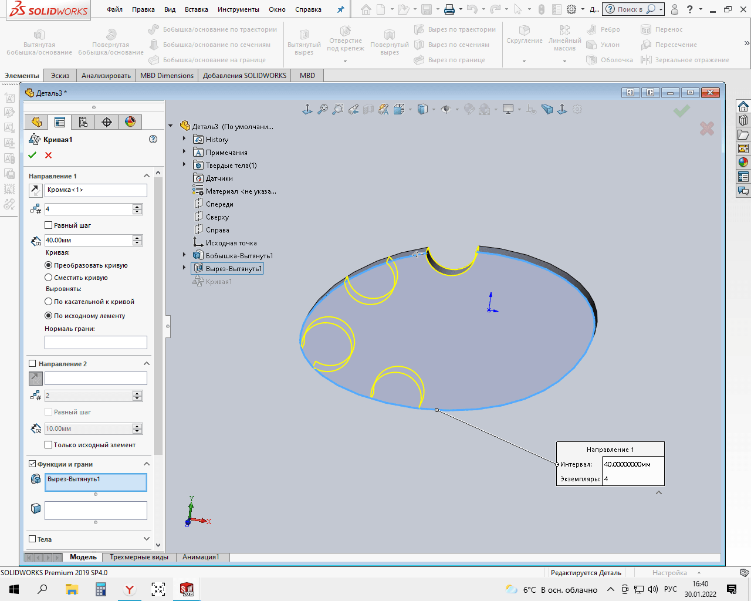Select По касательной к кривой option
The height and width of the screenshot is (601, 751).
pyautogui.click(x=49, y=302)
